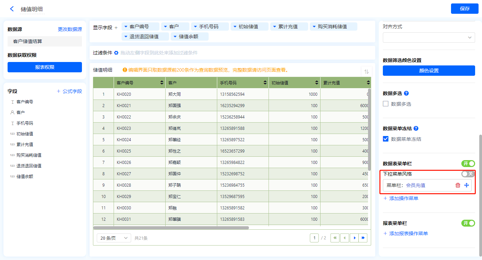The image size is (482, 260).
Task: Click the sort icon in 客户编号 column header
Action: [x=162, y=83]
